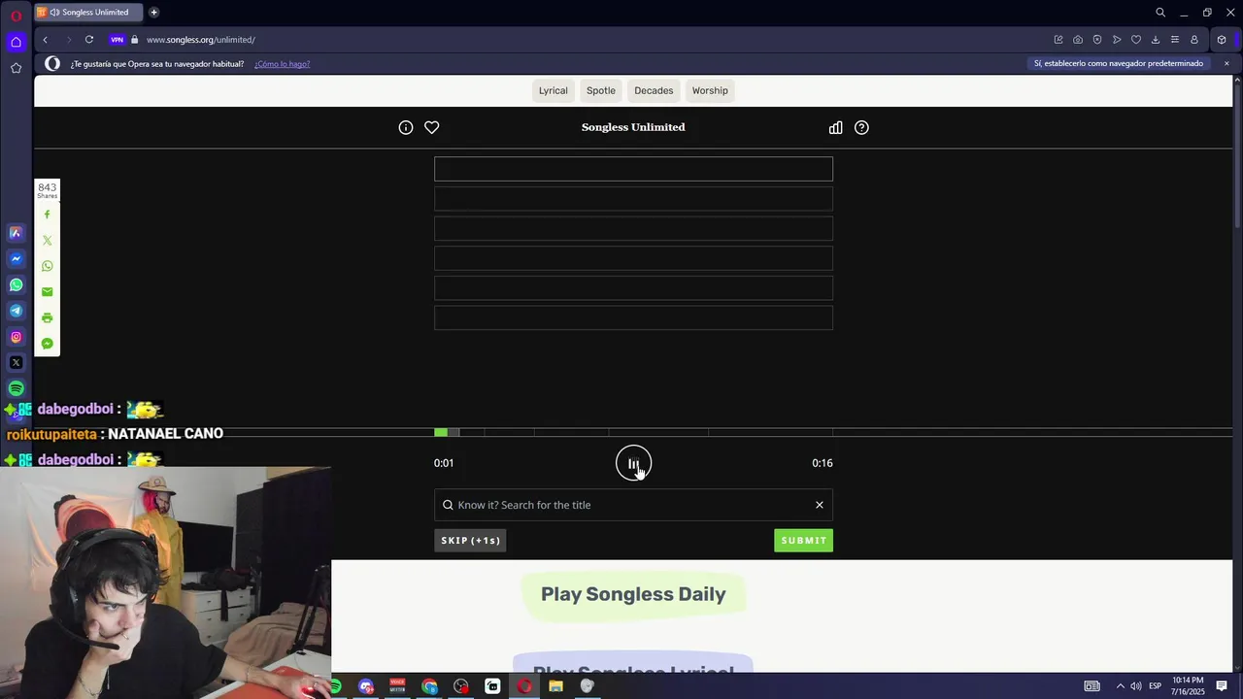Open the Decades game tab
This screenshot has width=1243, height=699.
pyautogui.click(x=654, y=90)
